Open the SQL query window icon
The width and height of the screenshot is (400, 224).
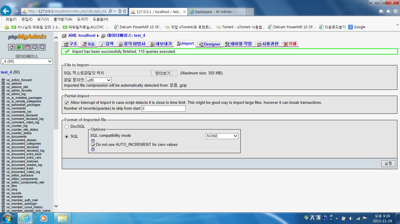(x=27, y=47)
